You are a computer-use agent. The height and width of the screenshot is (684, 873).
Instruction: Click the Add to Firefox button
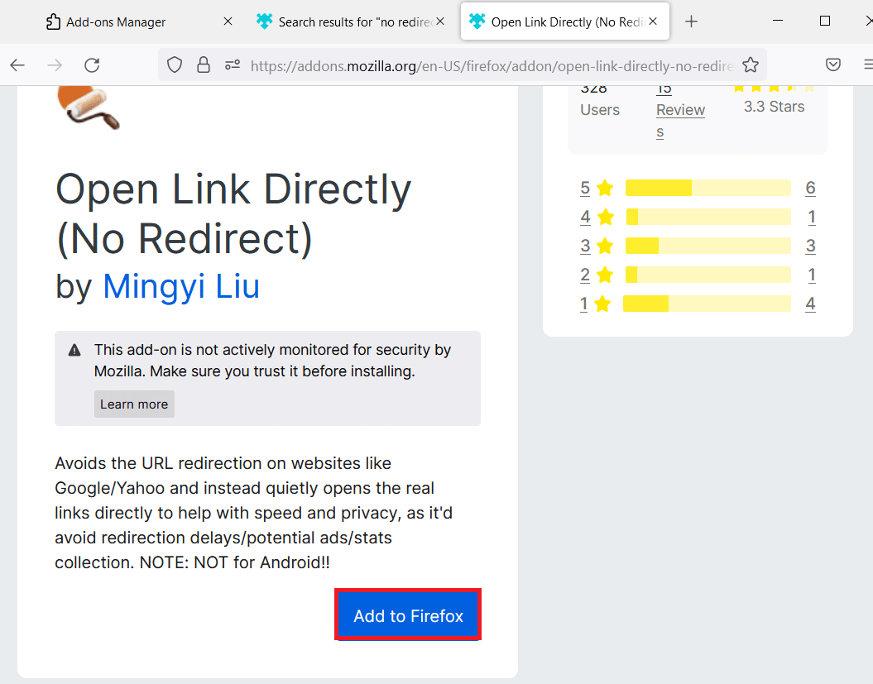pos(408,615)
